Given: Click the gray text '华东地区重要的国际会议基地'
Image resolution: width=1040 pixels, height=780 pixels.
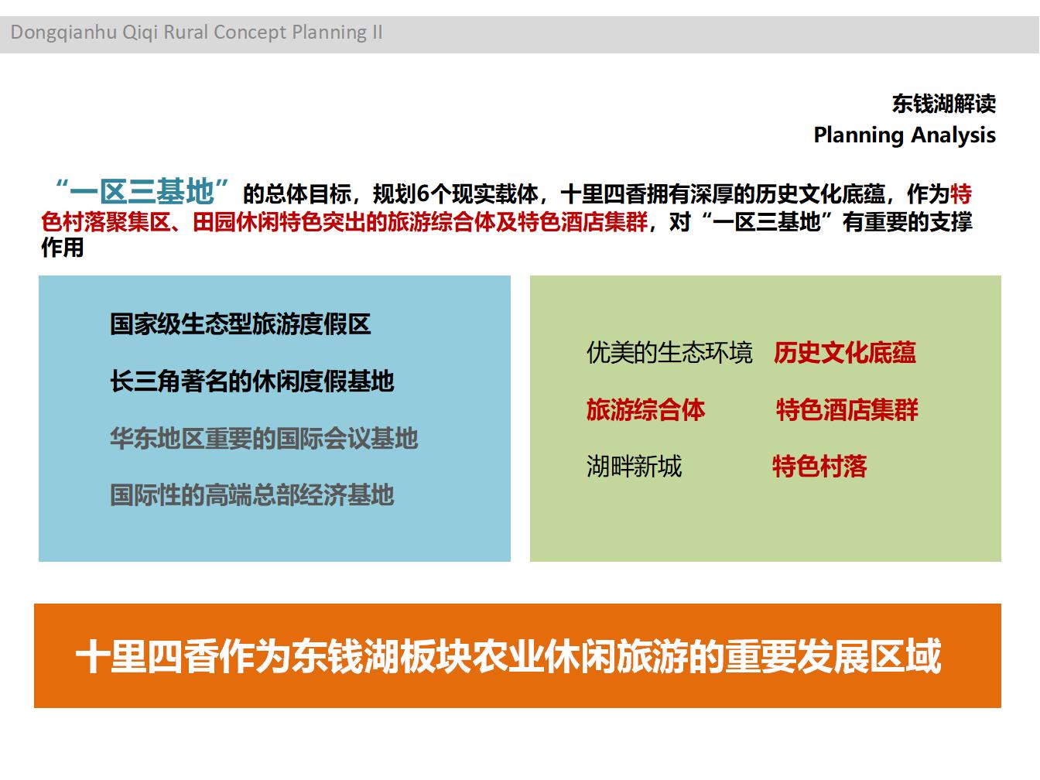Looking at the screenshot, I should click(x=264, y=438).
